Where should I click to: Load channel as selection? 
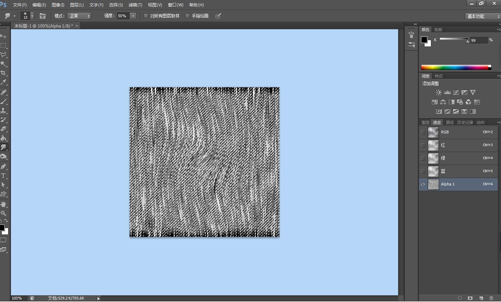460,298
